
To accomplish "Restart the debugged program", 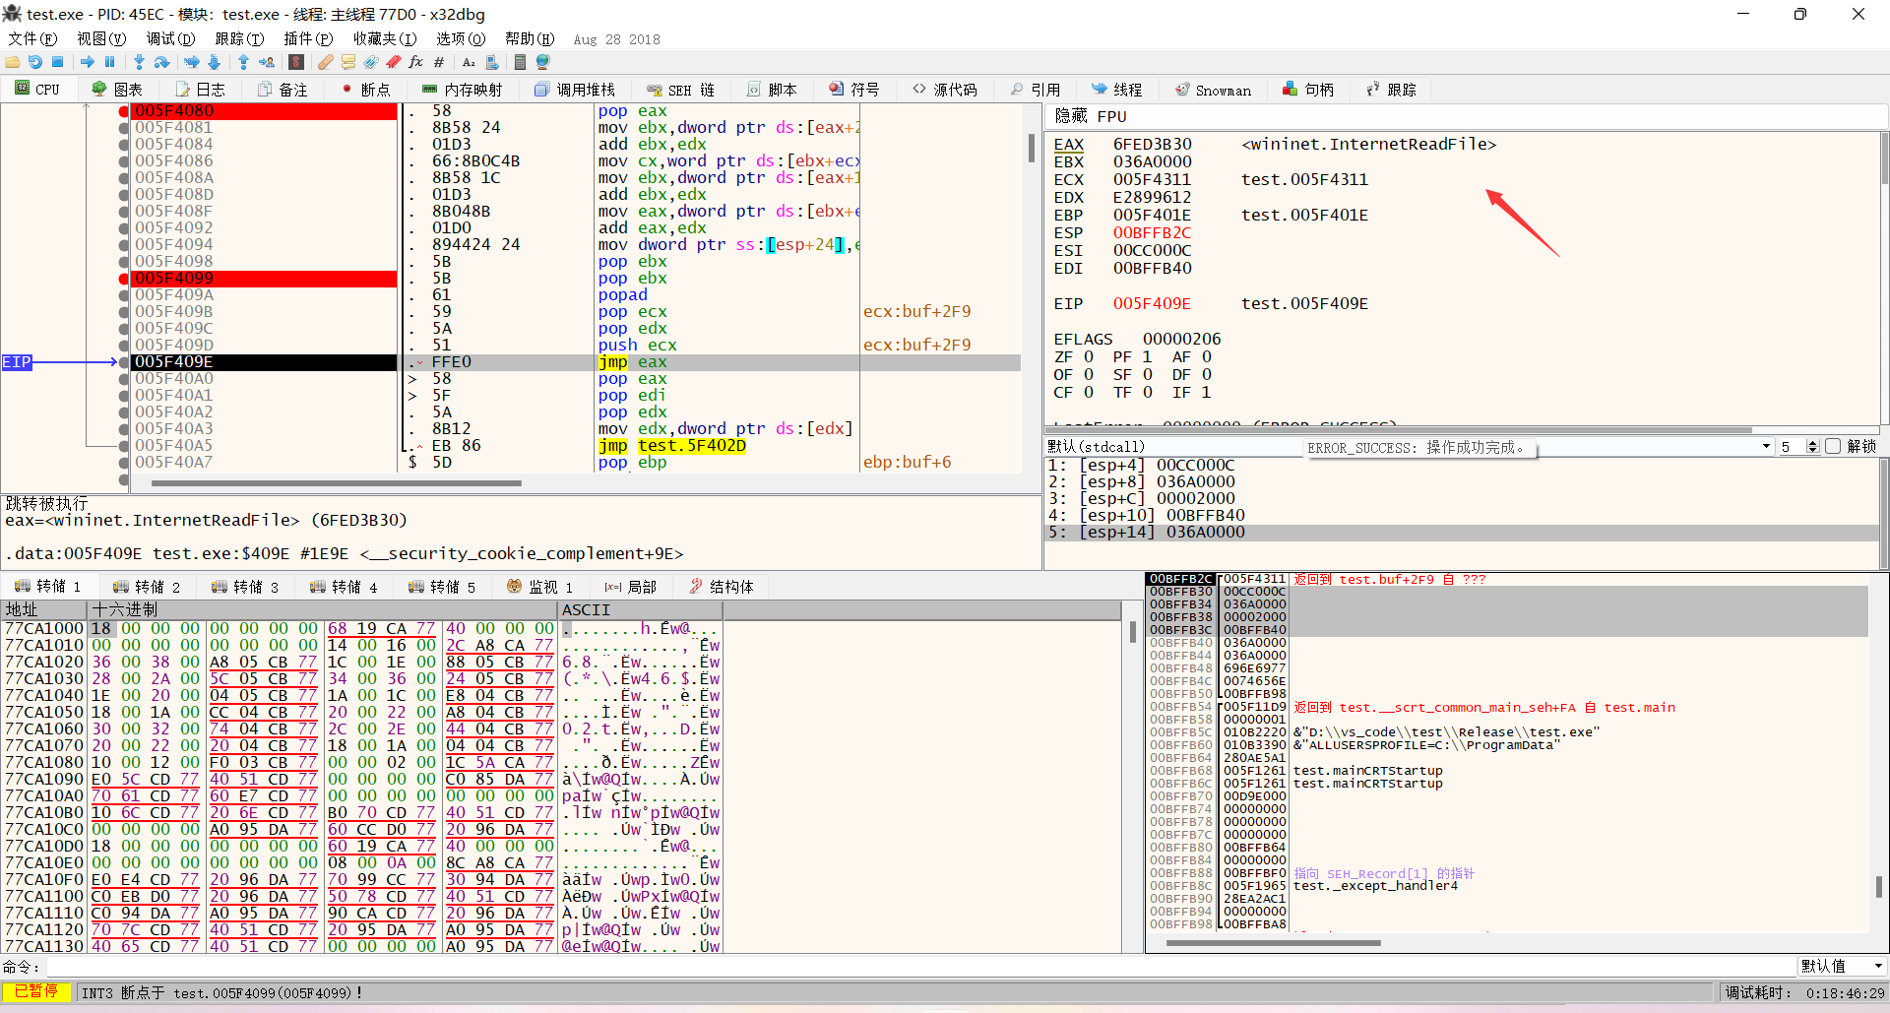I will 35,62.
